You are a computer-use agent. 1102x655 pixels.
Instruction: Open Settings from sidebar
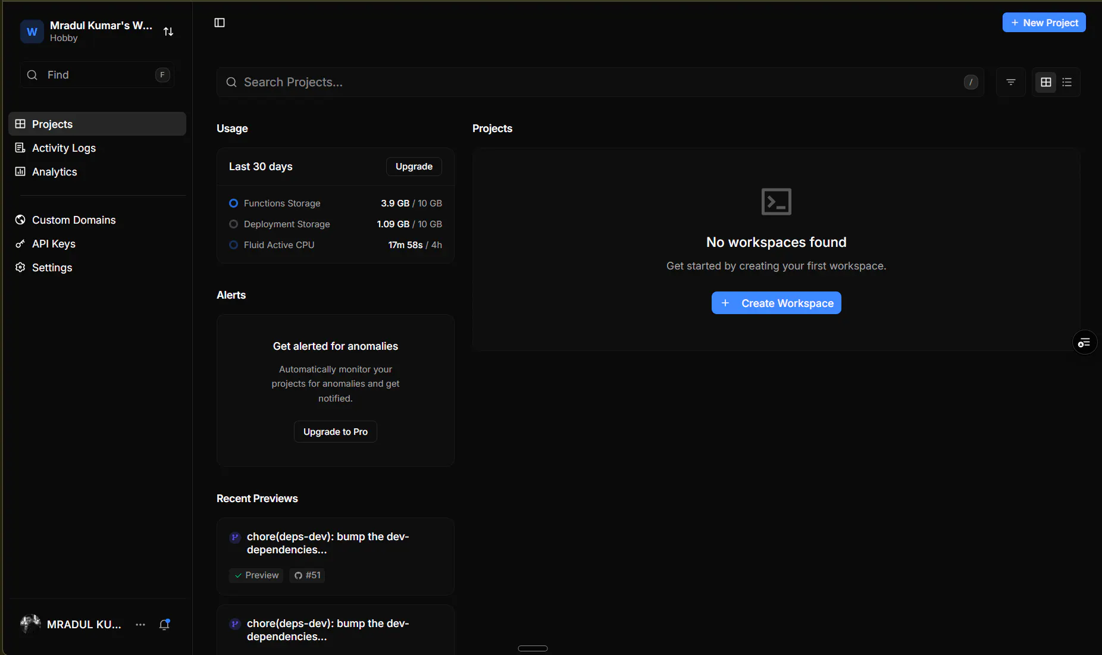click(97, 267)
